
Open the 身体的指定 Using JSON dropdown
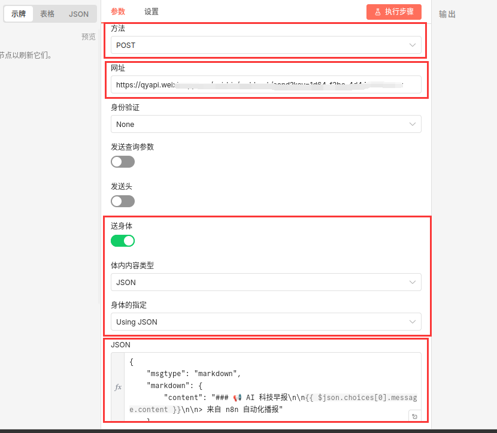(265, 322)
